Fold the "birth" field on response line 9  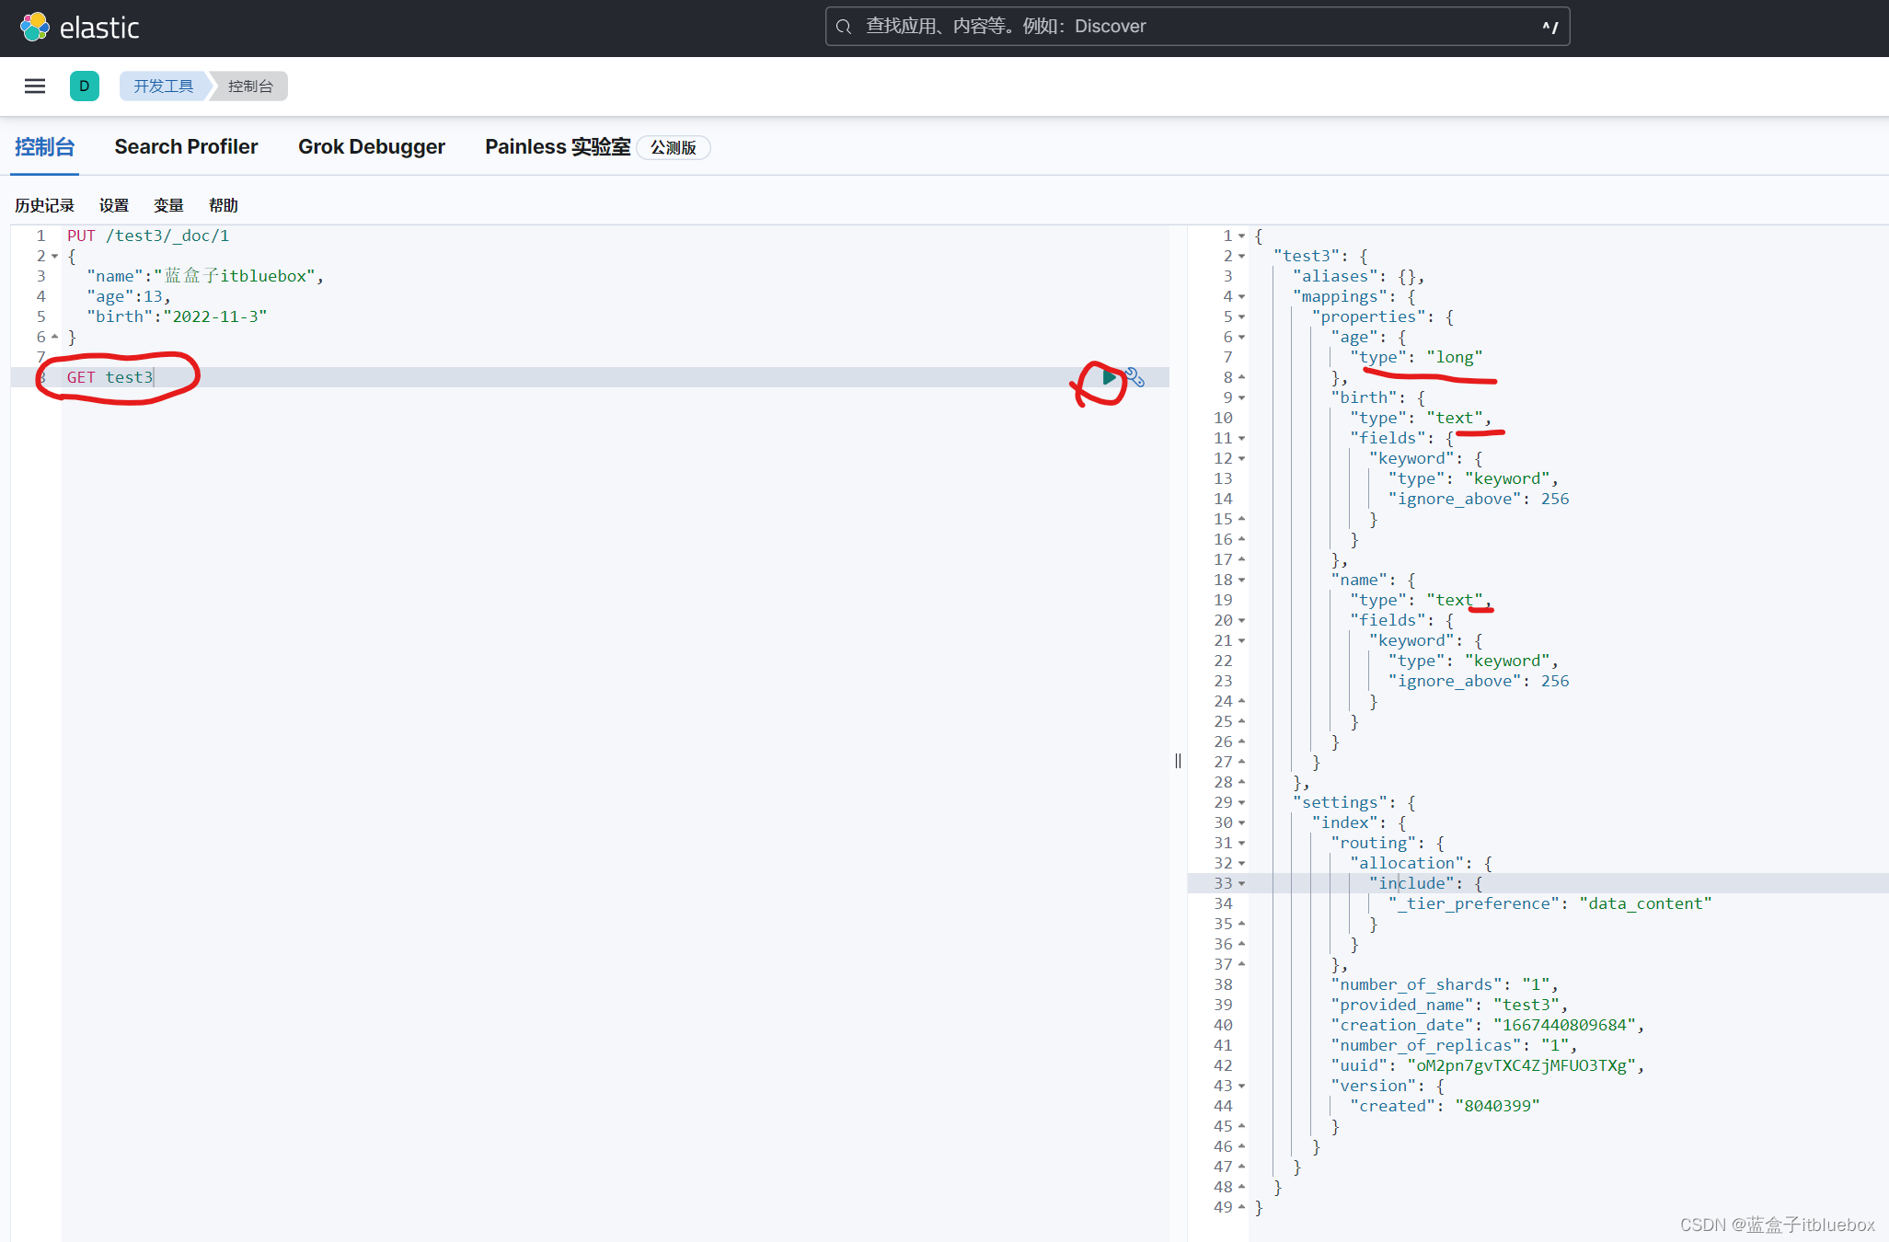click(1241, 398)
